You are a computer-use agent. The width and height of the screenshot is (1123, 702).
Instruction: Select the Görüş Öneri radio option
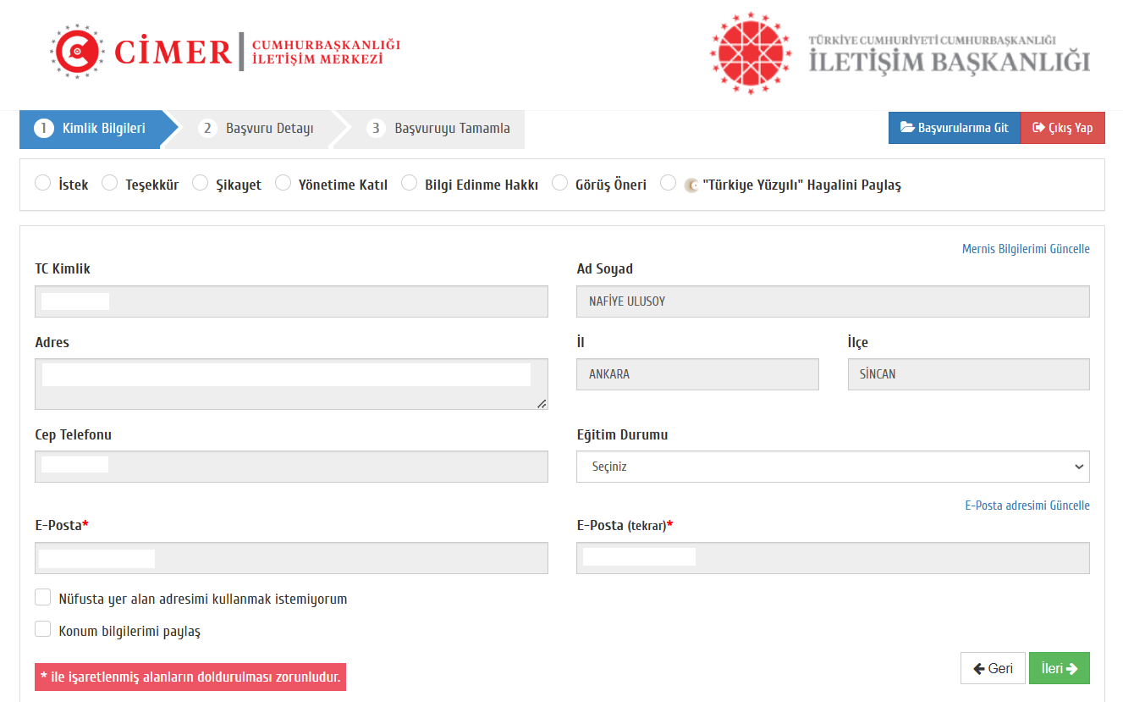click(x=559, y=183)
